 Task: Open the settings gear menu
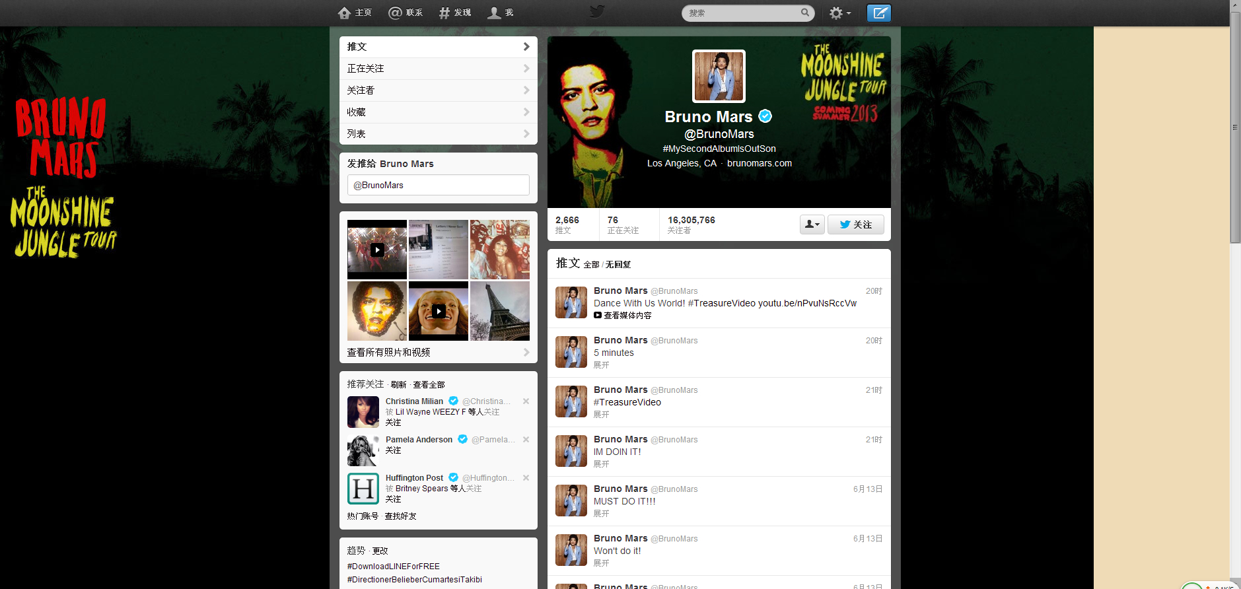point(839,13)
